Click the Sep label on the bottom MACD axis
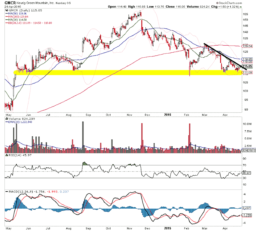The width and height of the screenshot is (256, 231). click(88, 228)
